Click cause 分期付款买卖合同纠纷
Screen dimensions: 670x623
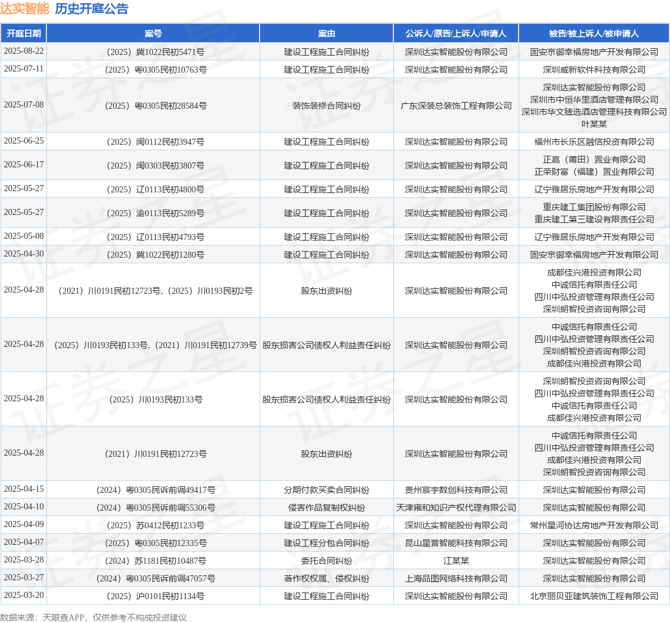[x=327, y=490]
